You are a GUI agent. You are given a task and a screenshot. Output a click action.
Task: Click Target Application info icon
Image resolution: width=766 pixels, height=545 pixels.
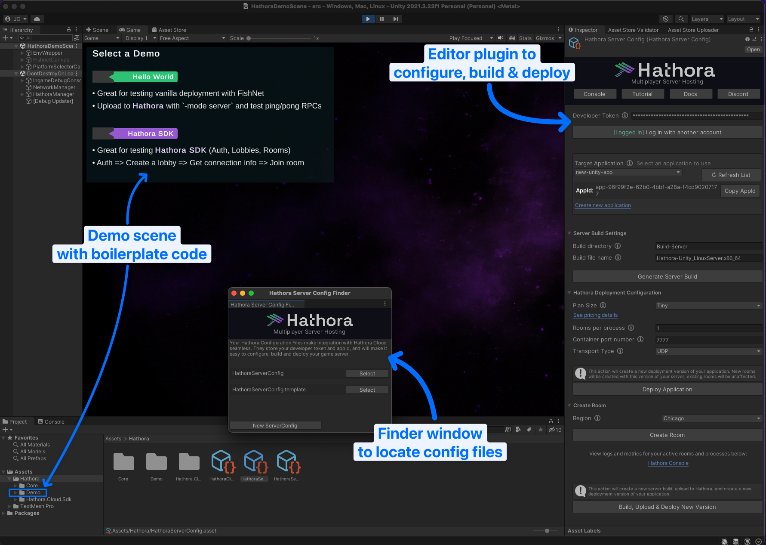[630, 163]
